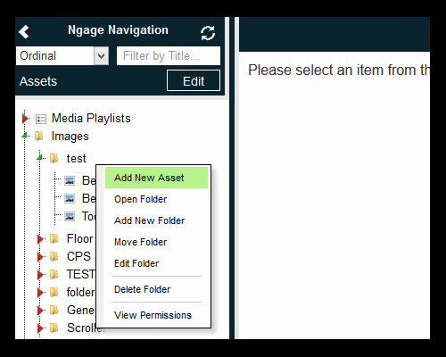The image size is (446, 357).
Task: Click the Edit button beside Assets
Action: (x=194, y=80)
